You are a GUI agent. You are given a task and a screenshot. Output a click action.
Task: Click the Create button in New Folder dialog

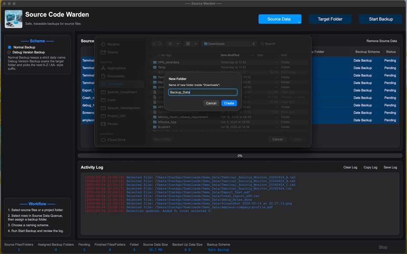click(229, 103)
